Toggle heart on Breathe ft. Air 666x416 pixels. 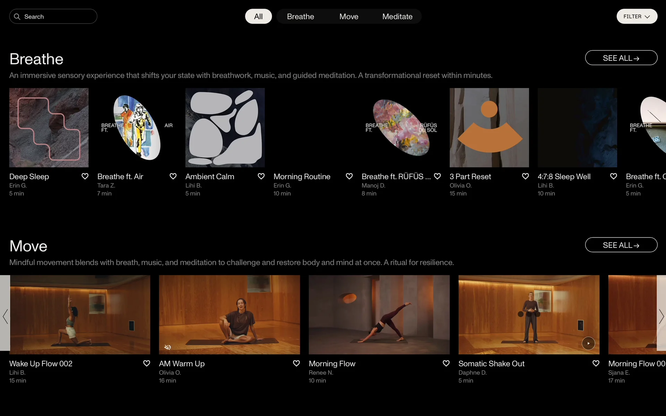[x=173, y=176]
